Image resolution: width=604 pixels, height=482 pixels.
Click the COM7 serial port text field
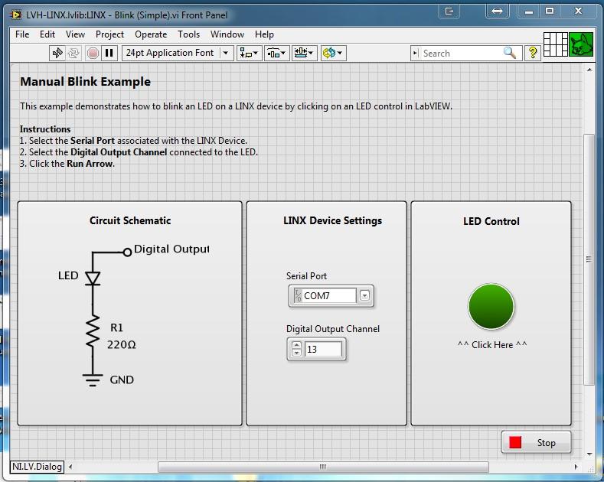click(x=328, y=295)
